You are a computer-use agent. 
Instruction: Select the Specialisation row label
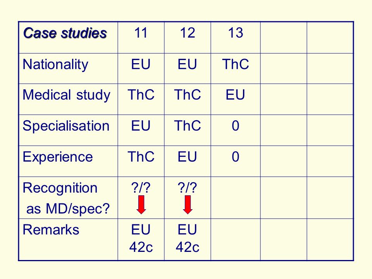[66, 126]
